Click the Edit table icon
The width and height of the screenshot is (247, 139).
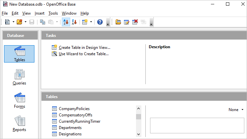pyautogui.click(x=127, y=22)
